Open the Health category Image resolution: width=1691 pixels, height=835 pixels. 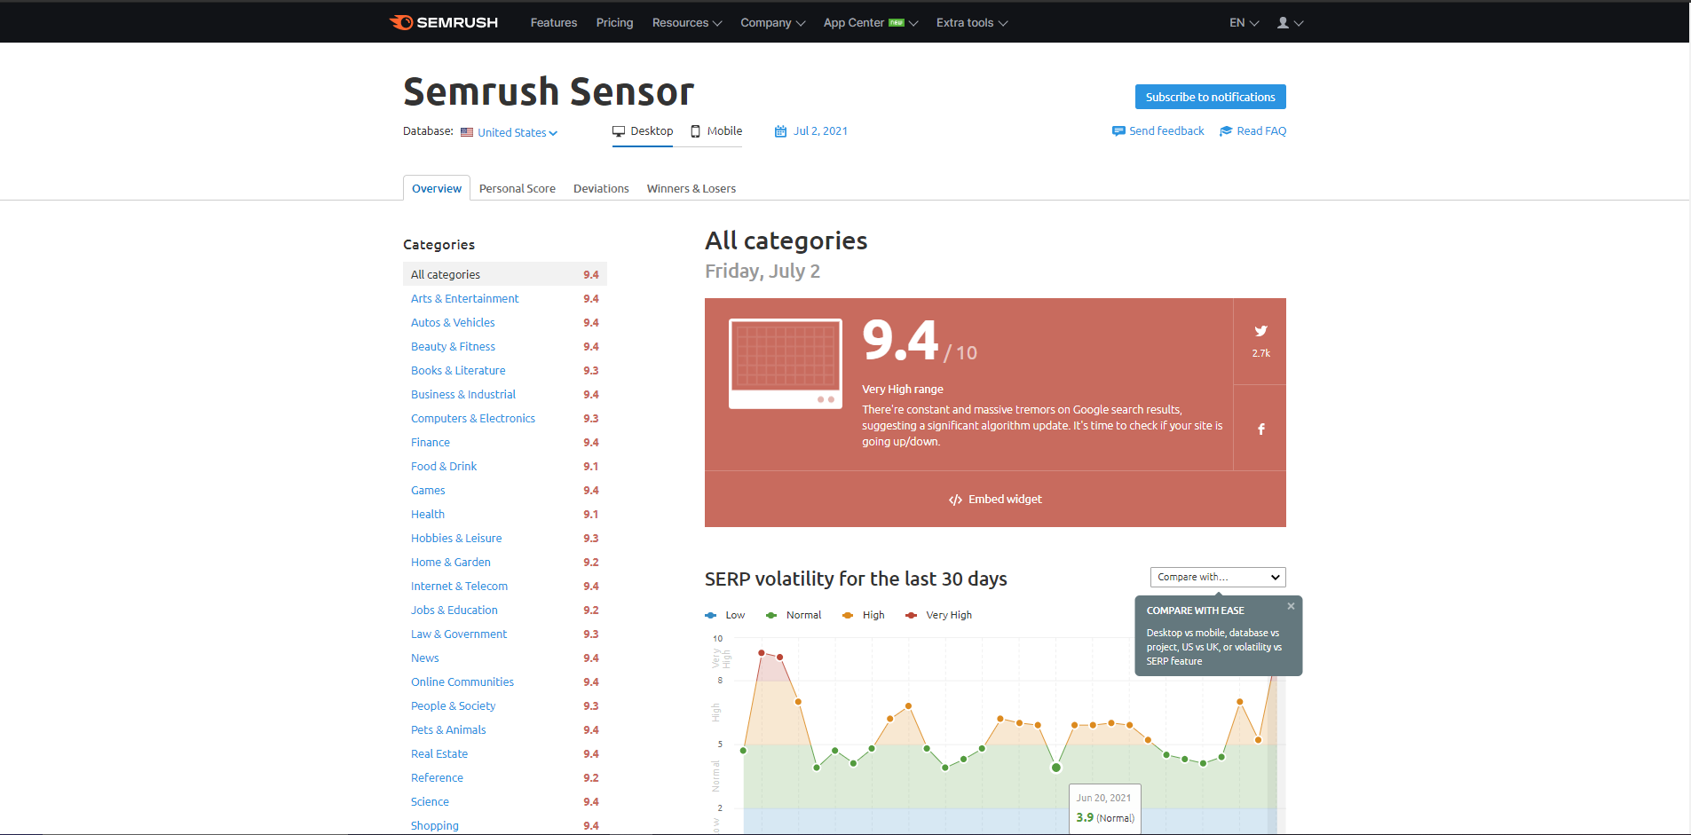[428, 515]
